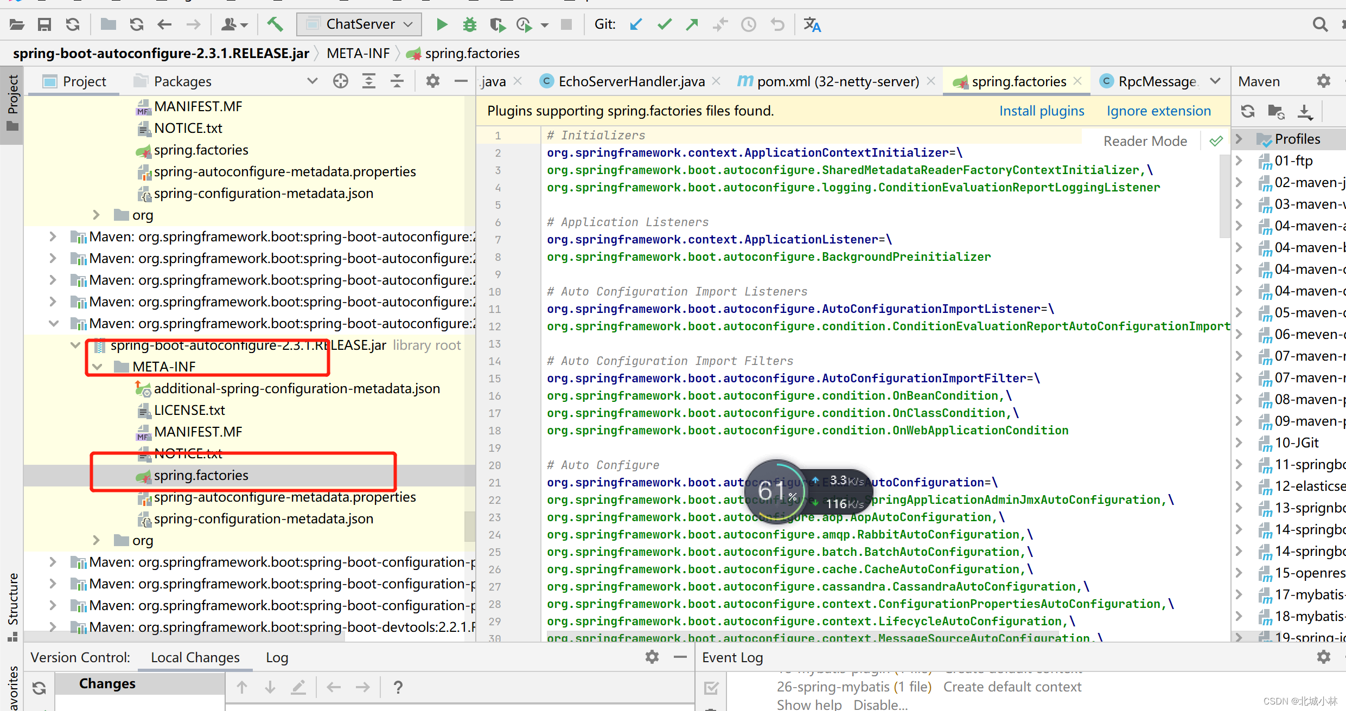Open the Local Changes tab
Viewport: 1346px width, 711px height.
pyautogui.click(x=195, y=657)
